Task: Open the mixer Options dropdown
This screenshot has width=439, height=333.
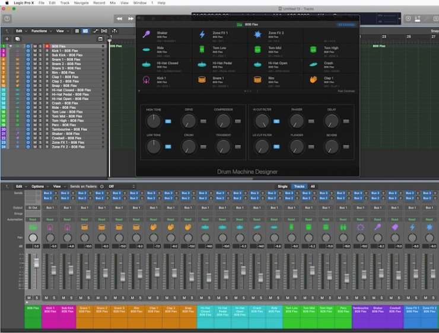Action: (39, 187)
